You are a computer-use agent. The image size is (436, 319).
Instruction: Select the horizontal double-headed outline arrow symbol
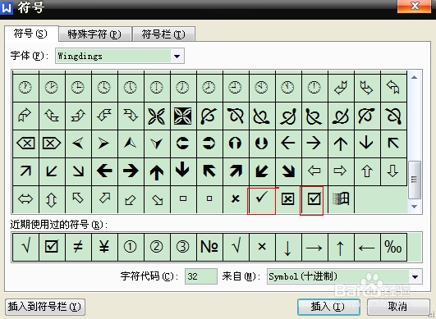tap(25, 199)
